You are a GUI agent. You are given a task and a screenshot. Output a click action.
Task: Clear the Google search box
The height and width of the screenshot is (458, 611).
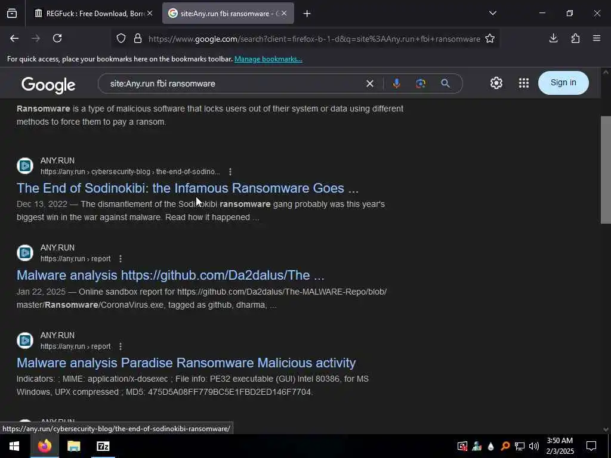[x=370, y=83]
